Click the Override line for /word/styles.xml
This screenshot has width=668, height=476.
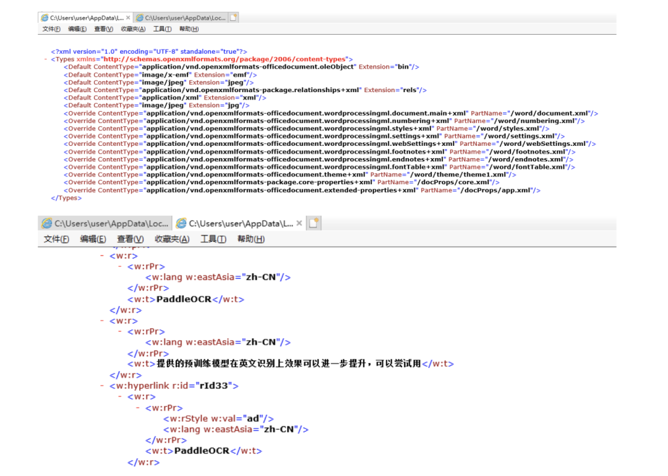307,129
